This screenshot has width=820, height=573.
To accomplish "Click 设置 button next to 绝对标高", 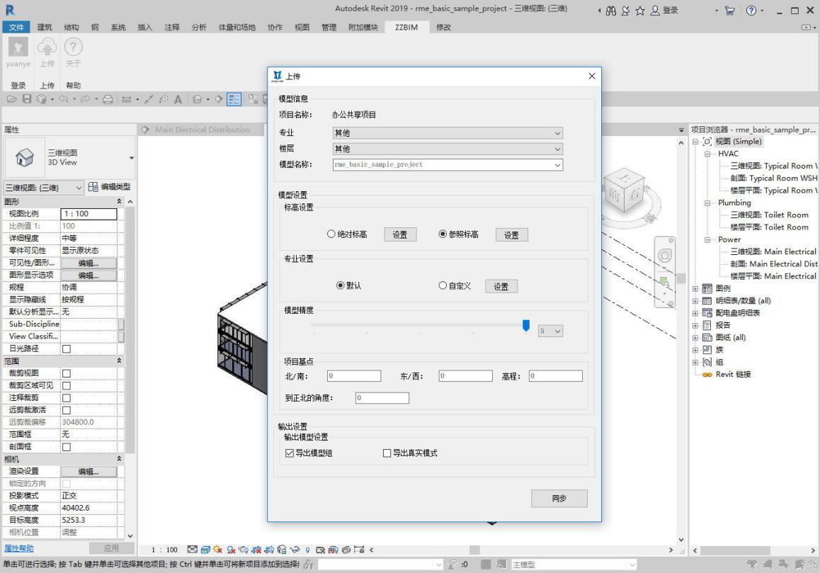I will (x=400, y=235).
